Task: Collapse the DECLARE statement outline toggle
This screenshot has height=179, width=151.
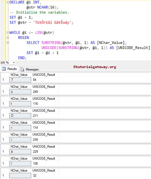Action: tap(8, 2)
